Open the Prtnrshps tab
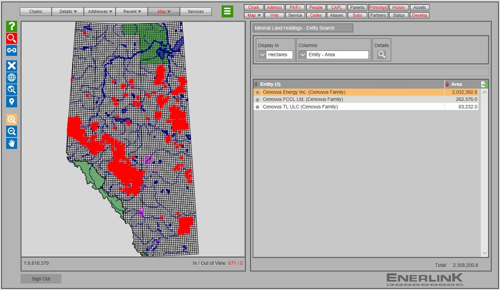The width and height of the screenshot is (500, 290). point(378,7)
